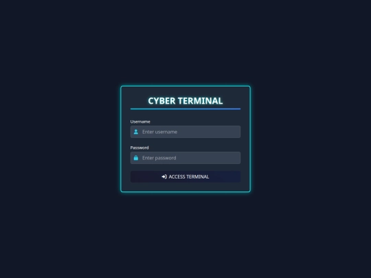Focus the Username input field
371x278 pixels.
pyautogui.click(x=185, y=132)
